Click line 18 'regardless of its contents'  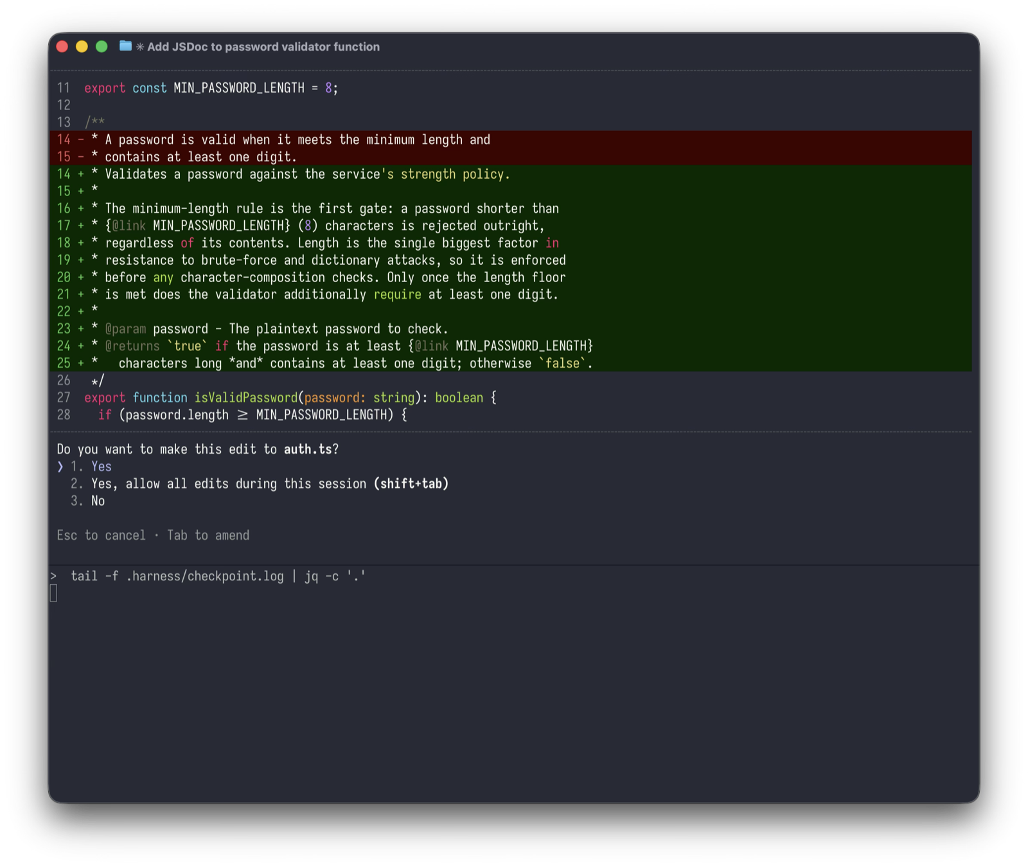click(x=511, y=243)
